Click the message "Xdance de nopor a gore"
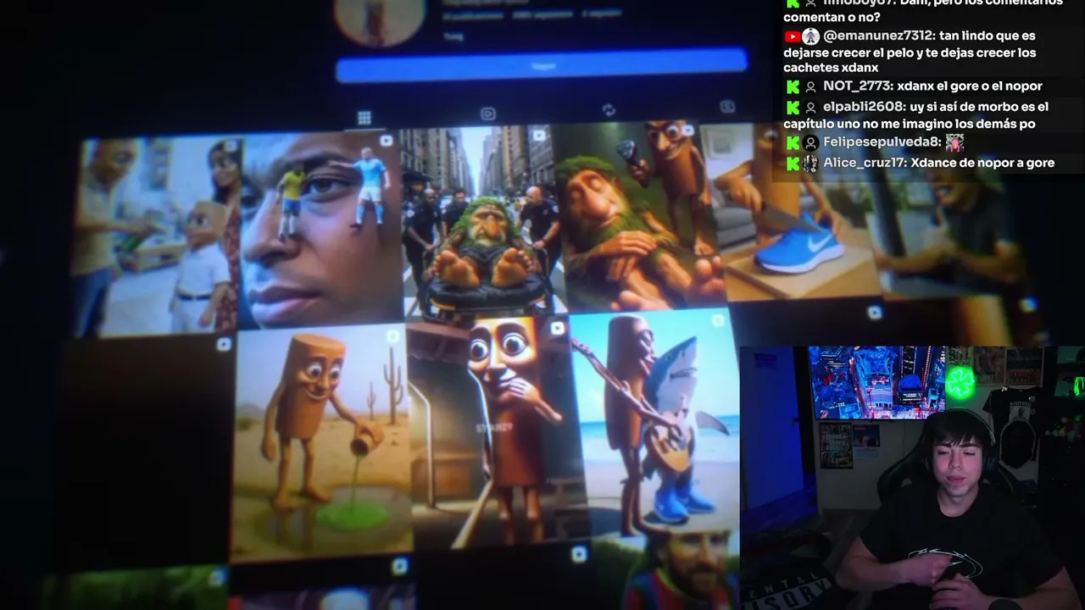This screenshot has height=610, width=1085. point(982,164)
